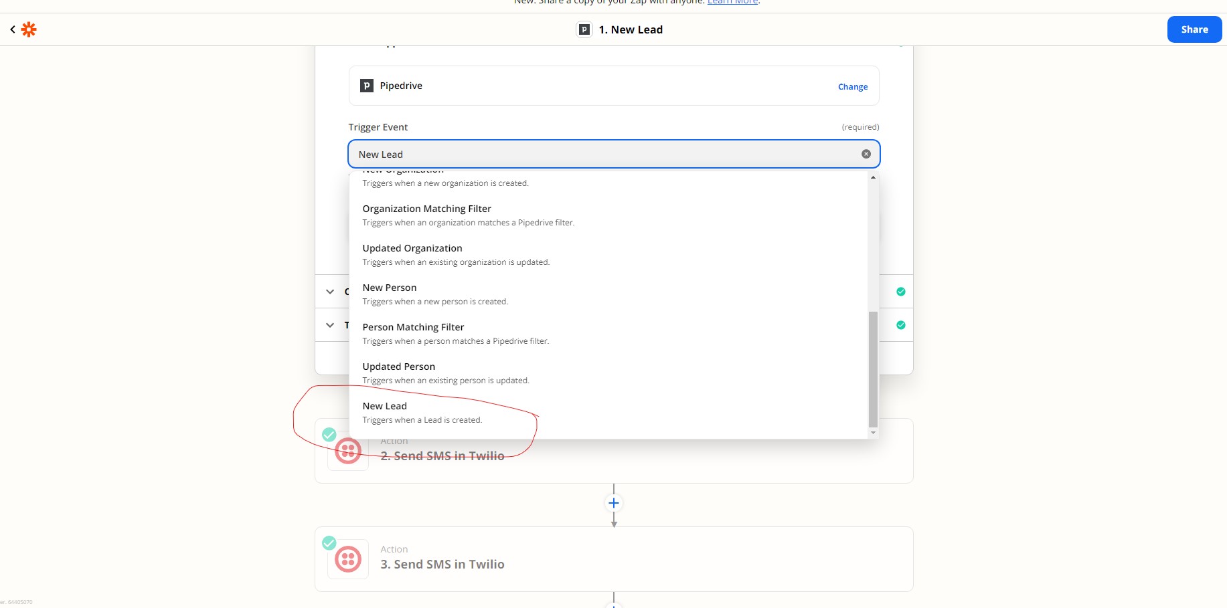Clear the Trigger Event field with the X icon

tap(866, 154)
